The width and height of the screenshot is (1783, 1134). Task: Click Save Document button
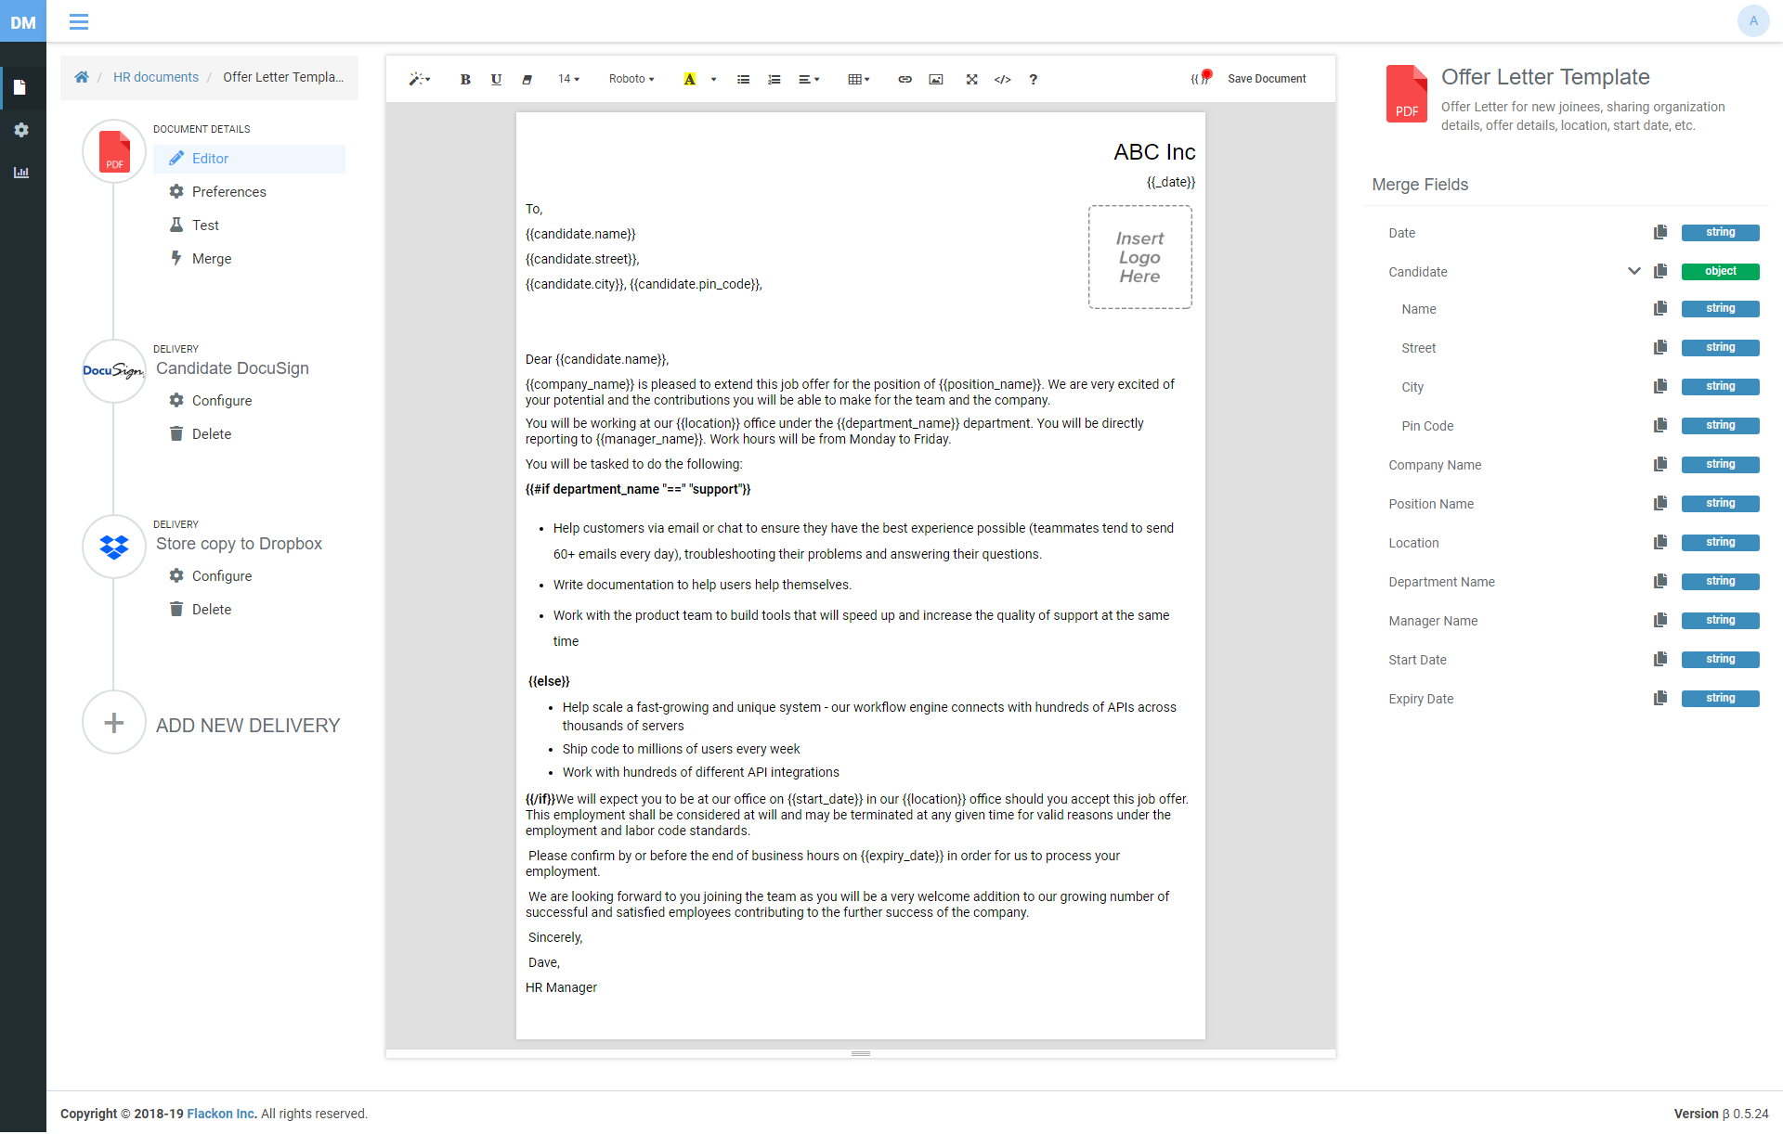pos(1266,80)
